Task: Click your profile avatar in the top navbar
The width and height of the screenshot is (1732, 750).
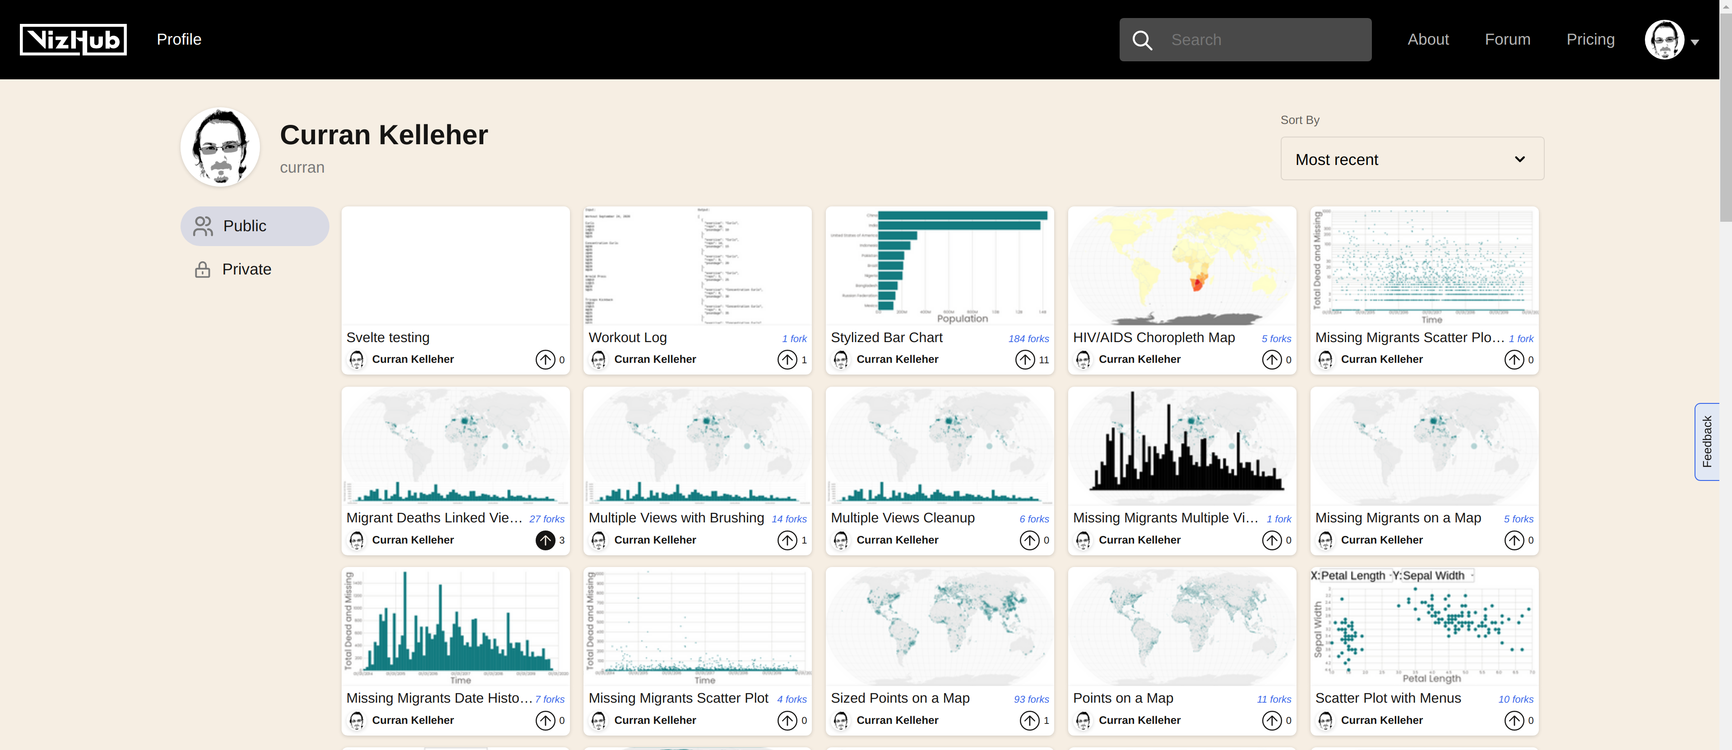Action: (1665, 40)
